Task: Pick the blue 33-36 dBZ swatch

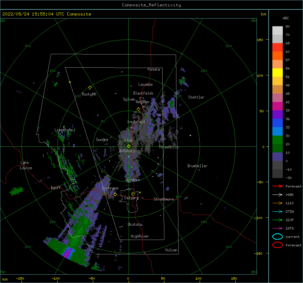Action: coord(277,123)
